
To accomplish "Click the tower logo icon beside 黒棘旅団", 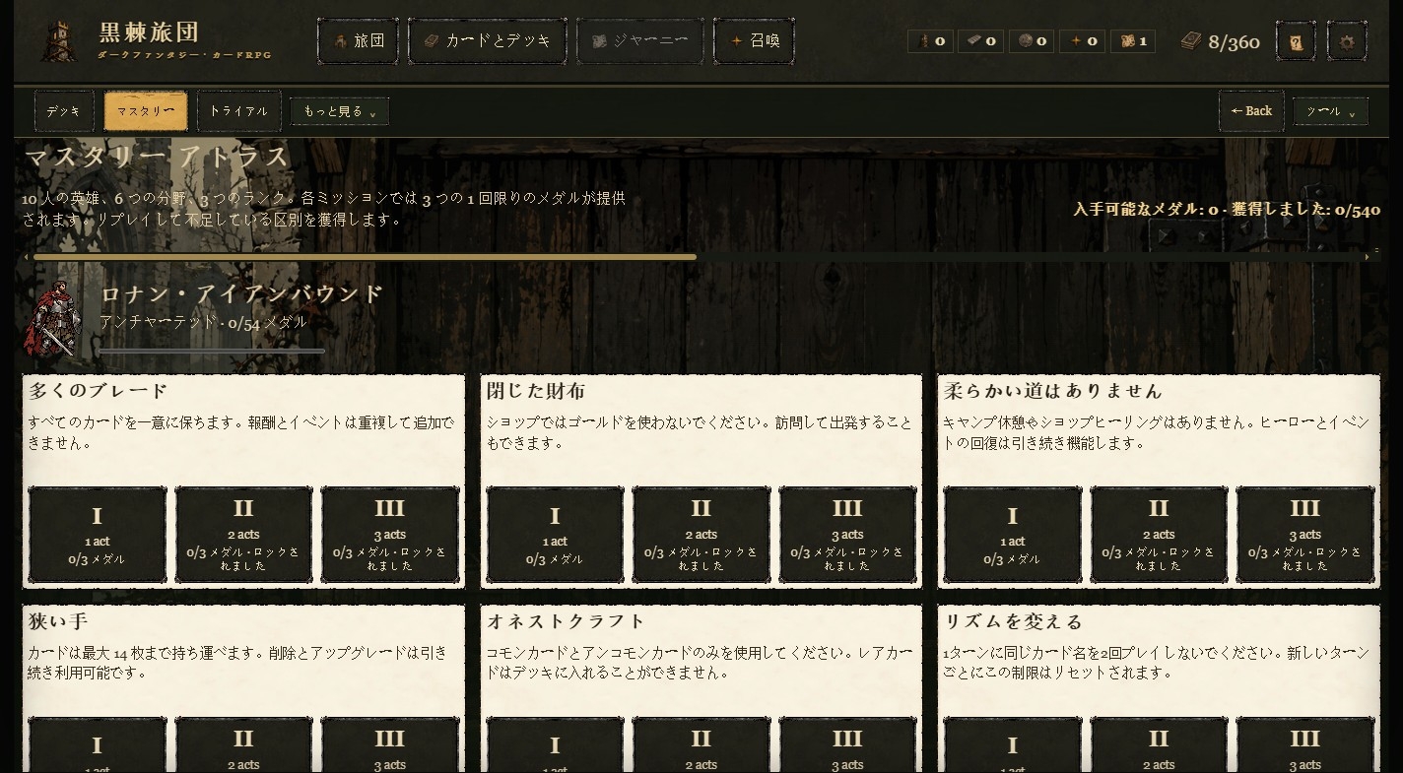I will [59, 40].
